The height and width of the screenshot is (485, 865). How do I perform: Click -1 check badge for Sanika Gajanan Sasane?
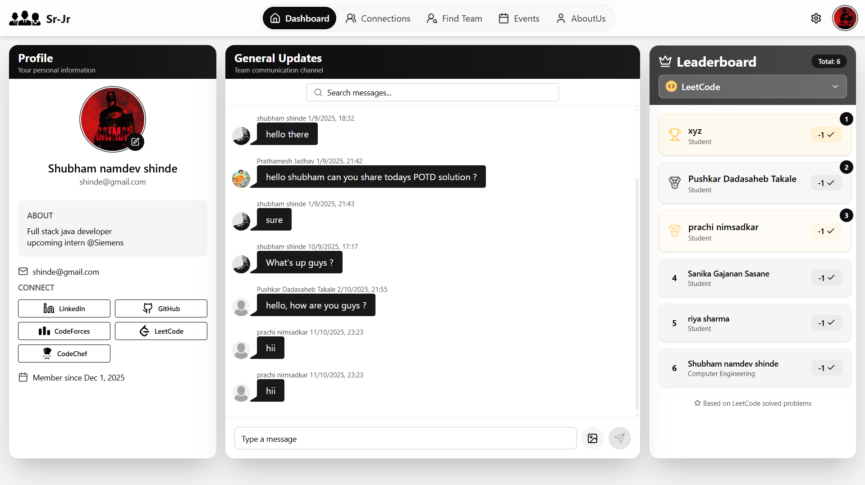(826, 278)
